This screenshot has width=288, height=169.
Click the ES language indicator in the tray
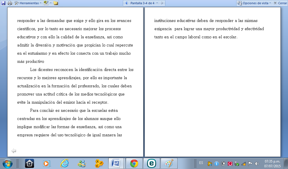tap(201, 163)
